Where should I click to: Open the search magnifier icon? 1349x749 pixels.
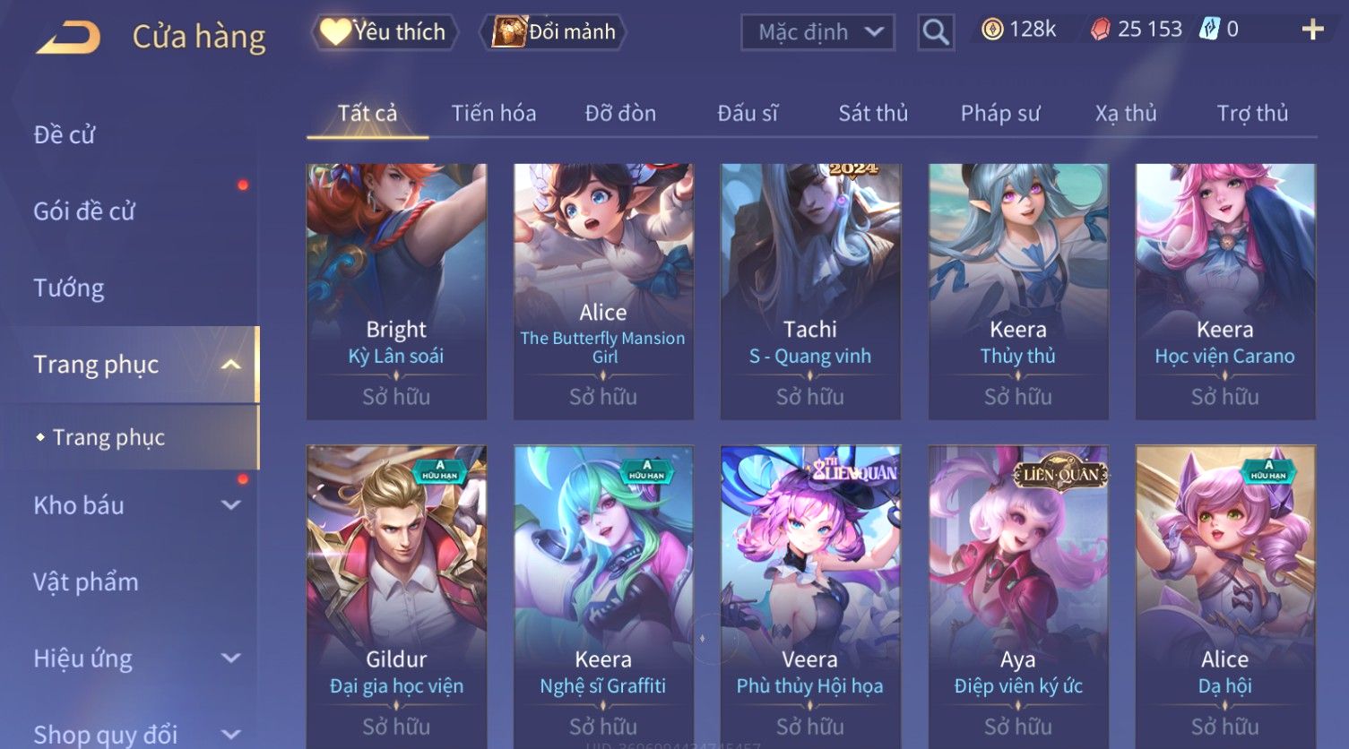tap(935, 32)
